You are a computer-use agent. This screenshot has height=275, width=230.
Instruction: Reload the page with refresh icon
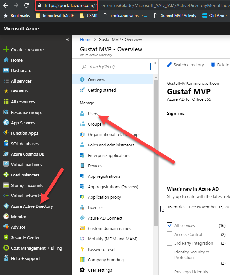26,5
